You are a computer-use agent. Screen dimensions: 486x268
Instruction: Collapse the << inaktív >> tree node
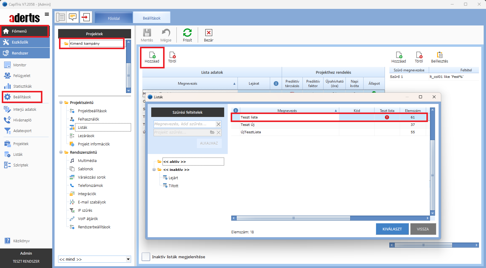[x=154, y=170]
